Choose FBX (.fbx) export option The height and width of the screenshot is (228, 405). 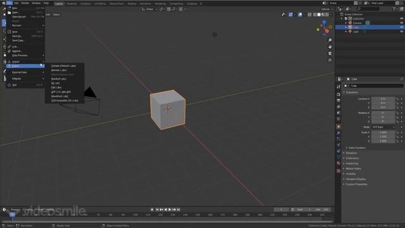pyautogui.click(x=56, y=87)
